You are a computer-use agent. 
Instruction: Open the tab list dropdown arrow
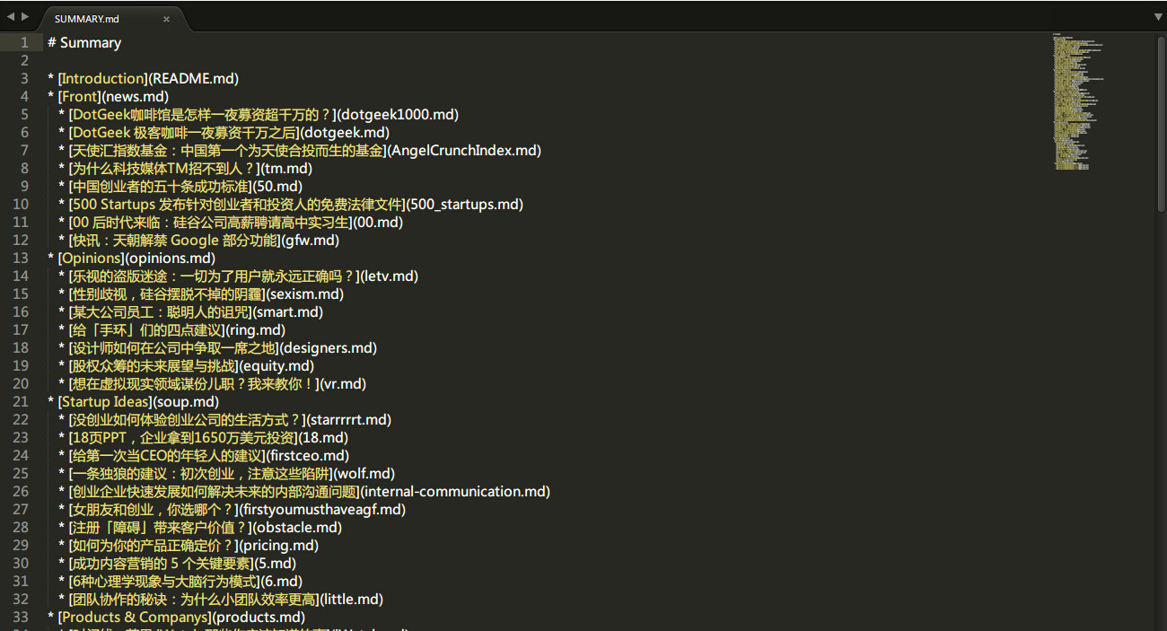pyautogui.click(x=1158, y=17)
